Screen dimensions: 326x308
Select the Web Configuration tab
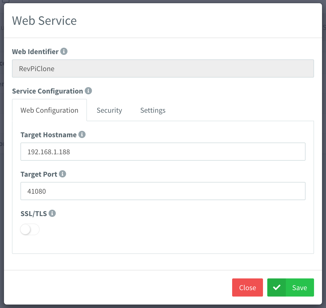pyautogui.click(x=49, y=110)
